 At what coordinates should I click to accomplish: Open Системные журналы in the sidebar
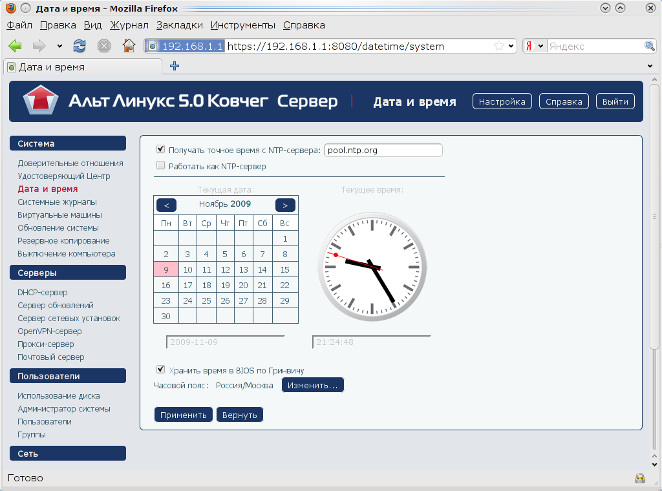click(57, 202)
